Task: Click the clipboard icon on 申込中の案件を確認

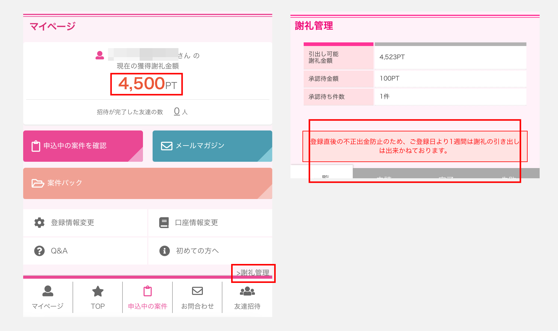Action: coord(36,146)
